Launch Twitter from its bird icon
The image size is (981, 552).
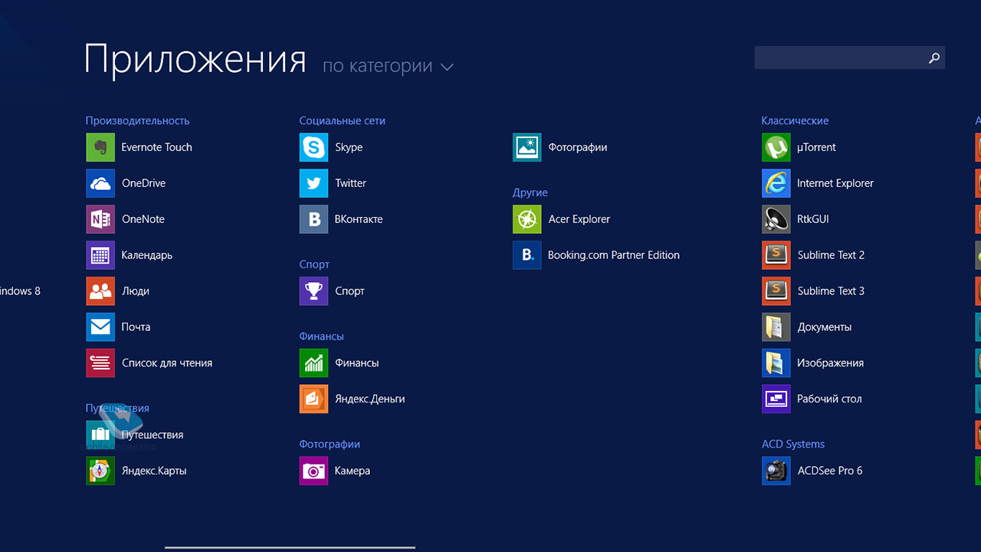313,183
